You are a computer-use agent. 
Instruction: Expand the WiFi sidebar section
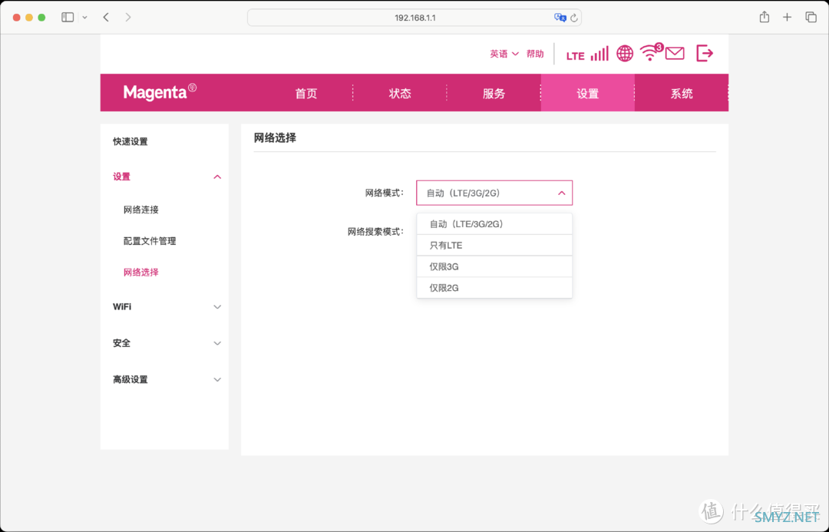click(x=167, y=307)
